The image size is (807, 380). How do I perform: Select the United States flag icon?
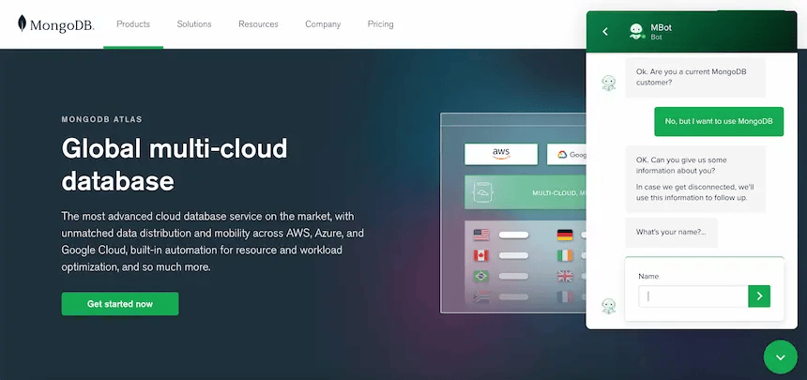point(481,235)
